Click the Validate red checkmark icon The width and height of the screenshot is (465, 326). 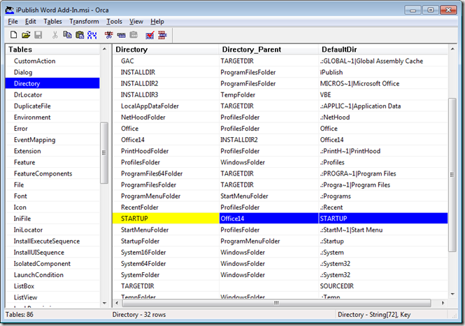tap(150, 35)
